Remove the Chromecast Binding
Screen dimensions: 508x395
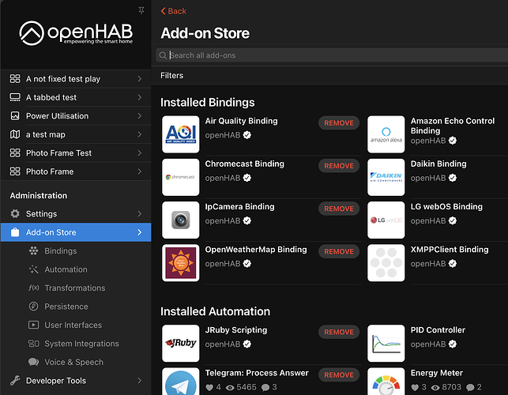point(339,166)
